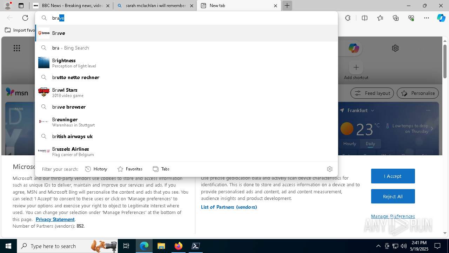Click the taskbar search box

pyautogui.click(x=67, y=246)
